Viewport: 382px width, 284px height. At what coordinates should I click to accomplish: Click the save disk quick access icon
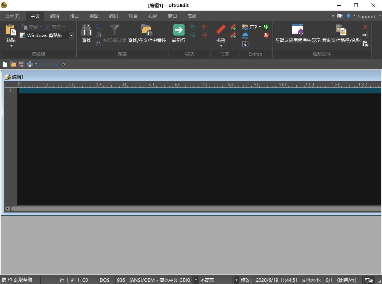click(22, 64)
